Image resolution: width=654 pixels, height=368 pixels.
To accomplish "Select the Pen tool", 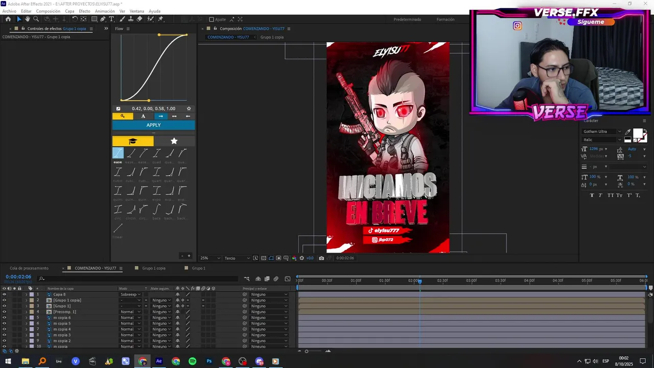I will 103,19.
